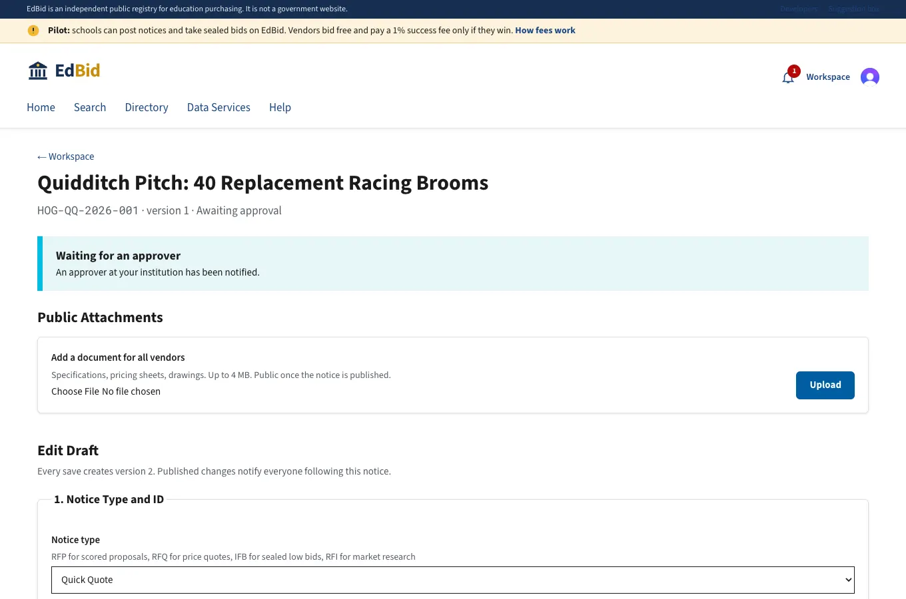Follow the How fees work link
Image resolution: width=906 pixels, height=599 pixels.
545,31
